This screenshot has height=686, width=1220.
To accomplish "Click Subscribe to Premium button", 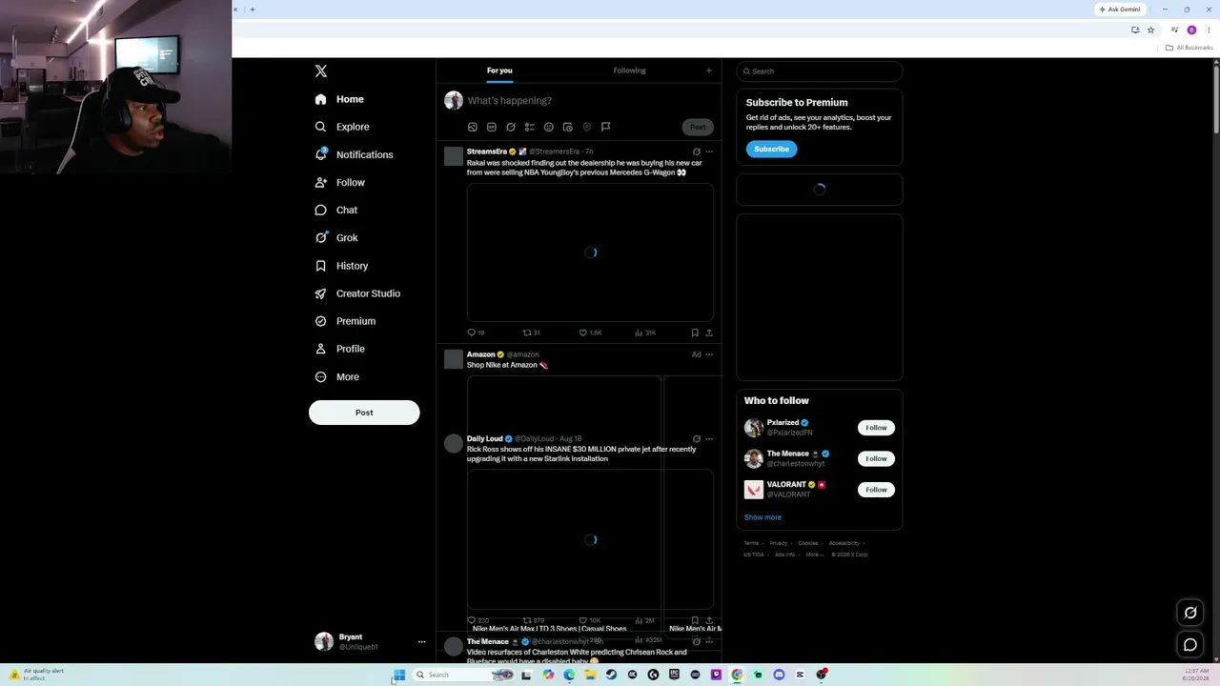I will [x=771, y=149].
